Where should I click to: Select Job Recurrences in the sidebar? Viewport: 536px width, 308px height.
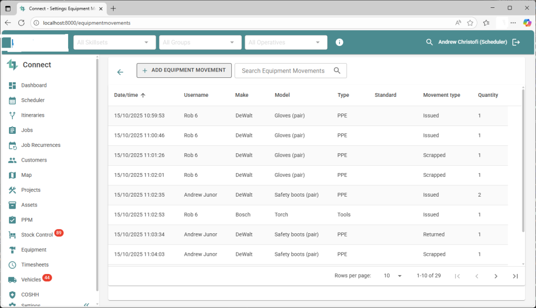click(41, 145)
